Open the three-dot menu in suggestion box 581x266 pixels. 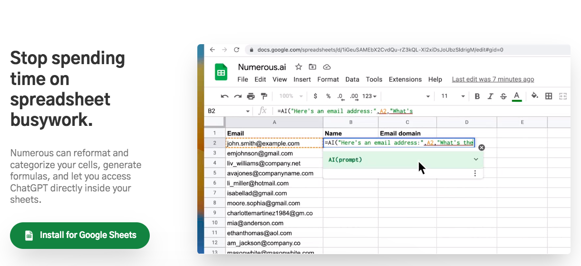click(475, 173)
